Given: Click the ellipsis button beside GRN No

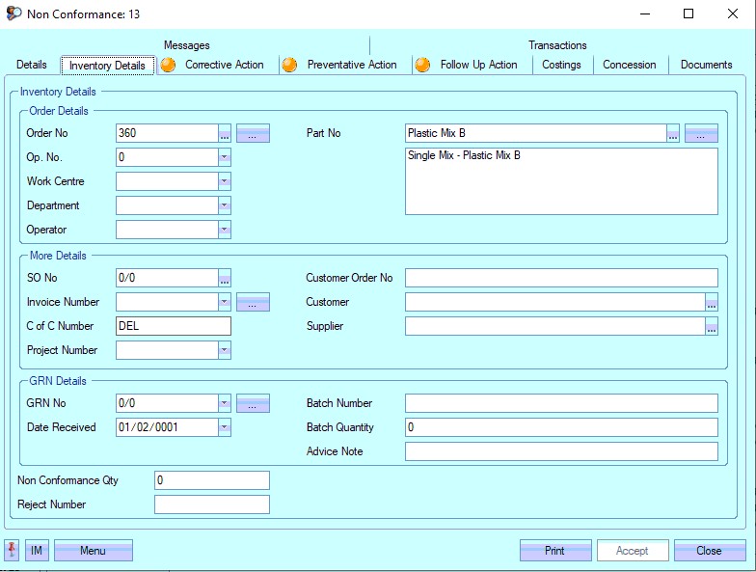Looking at the screenshot, I should coord(253,403).
